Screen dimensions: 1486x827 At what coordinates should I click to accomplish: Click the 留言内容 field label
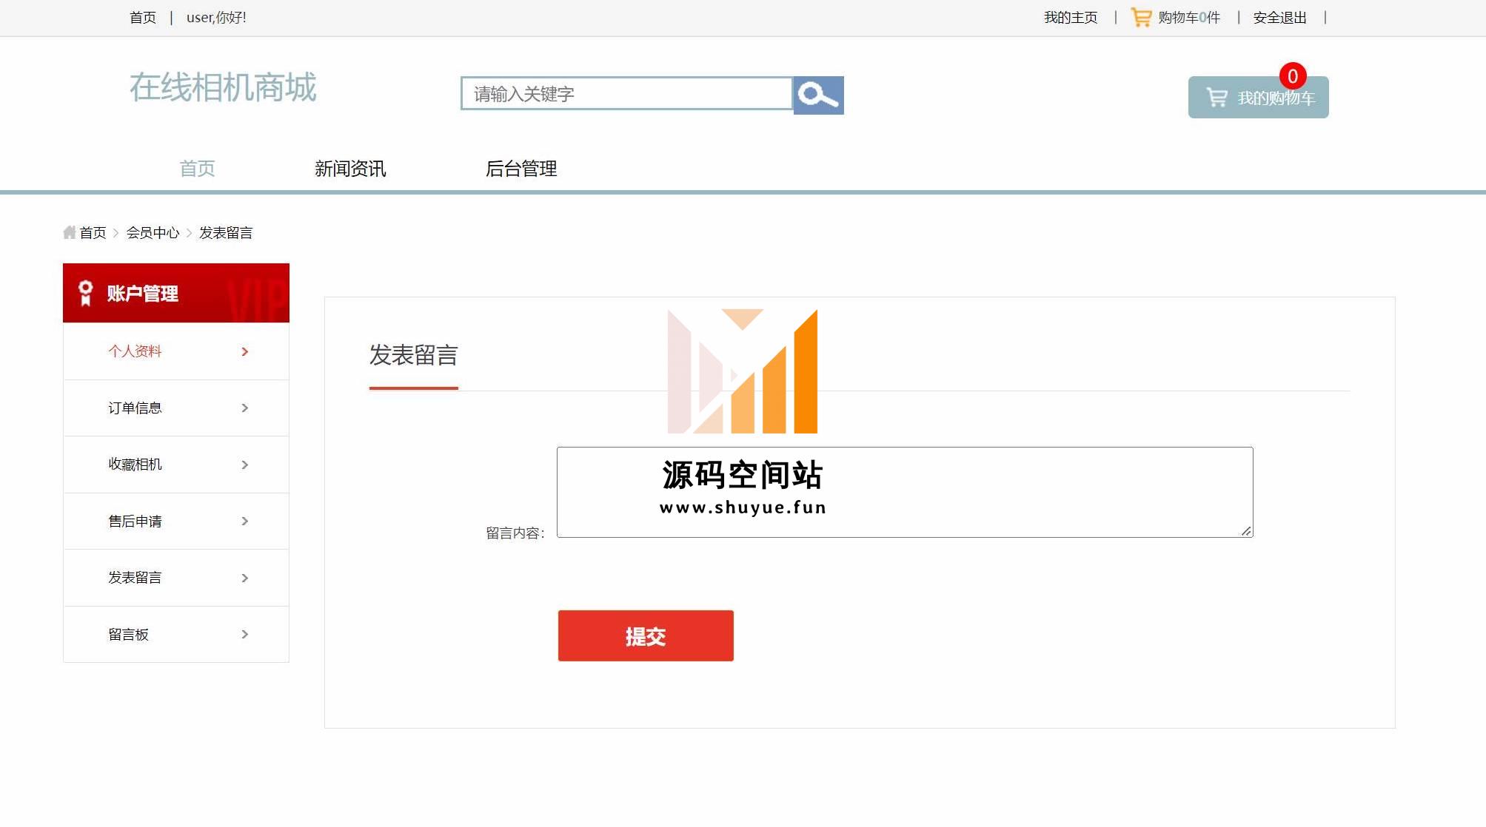tap(515, 533)
